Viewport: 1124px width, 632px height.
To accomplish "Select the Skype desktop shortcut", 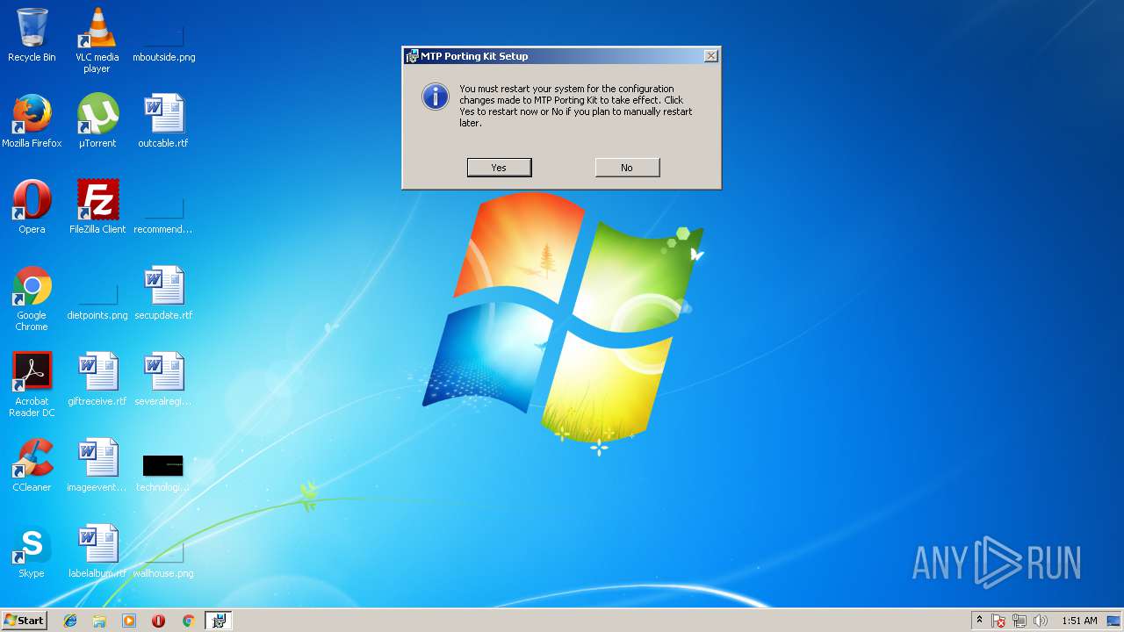I will coord(32,551).
